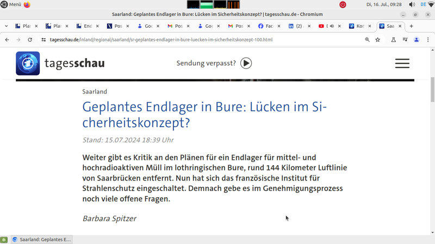
Task: Click the 'Sendung verpasst?' play button
Action: (x=246, y=63)
